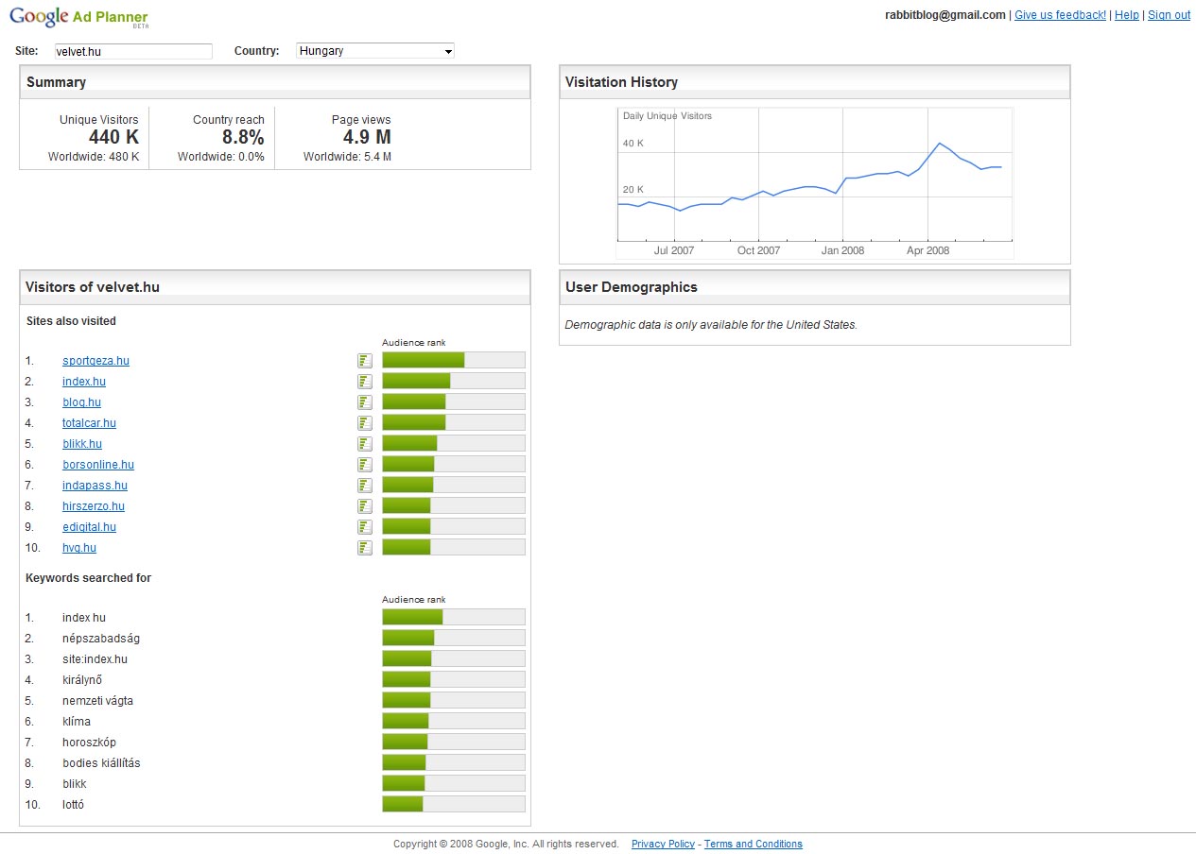
Task: Click the audience rank bar for sportgeza.hu
Action: pos(454,360)
